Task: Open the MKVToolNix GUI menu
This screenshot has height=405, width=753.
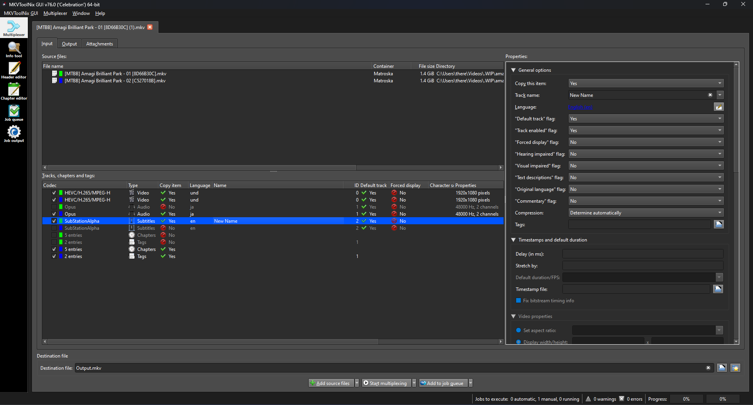Action: (x=21, y=13)
